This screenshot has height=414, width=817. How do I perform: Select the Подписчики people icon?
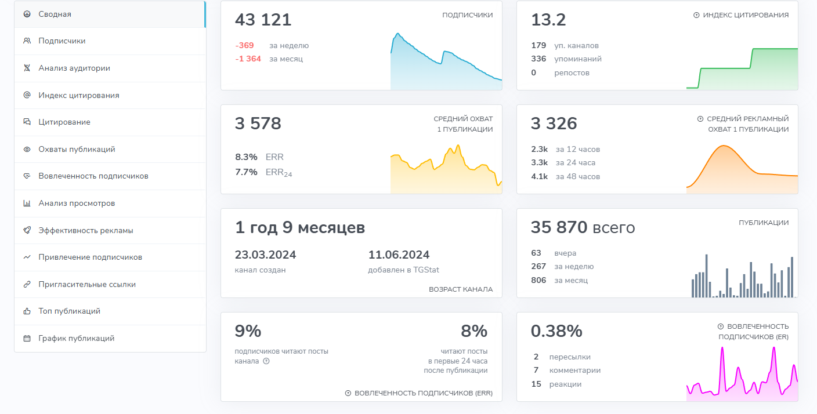(26, 41)
